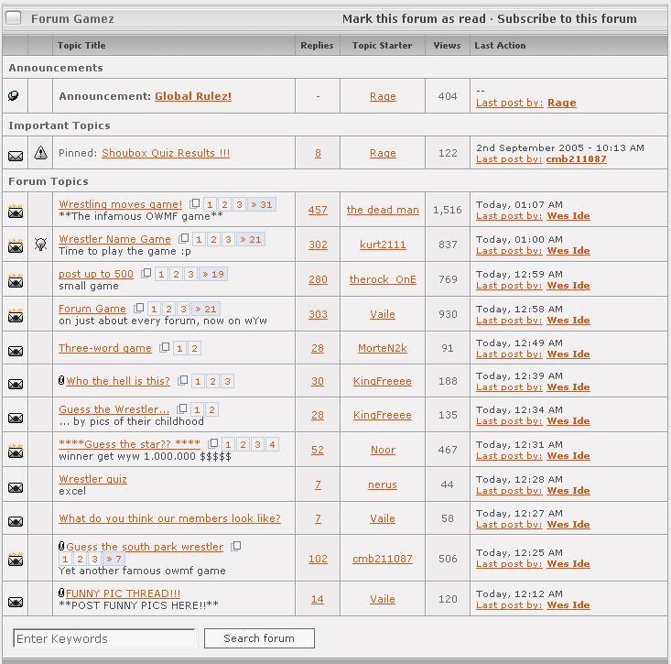Open page 4 of Guess the star topic

pyautogui.click(x=272, y=444)
